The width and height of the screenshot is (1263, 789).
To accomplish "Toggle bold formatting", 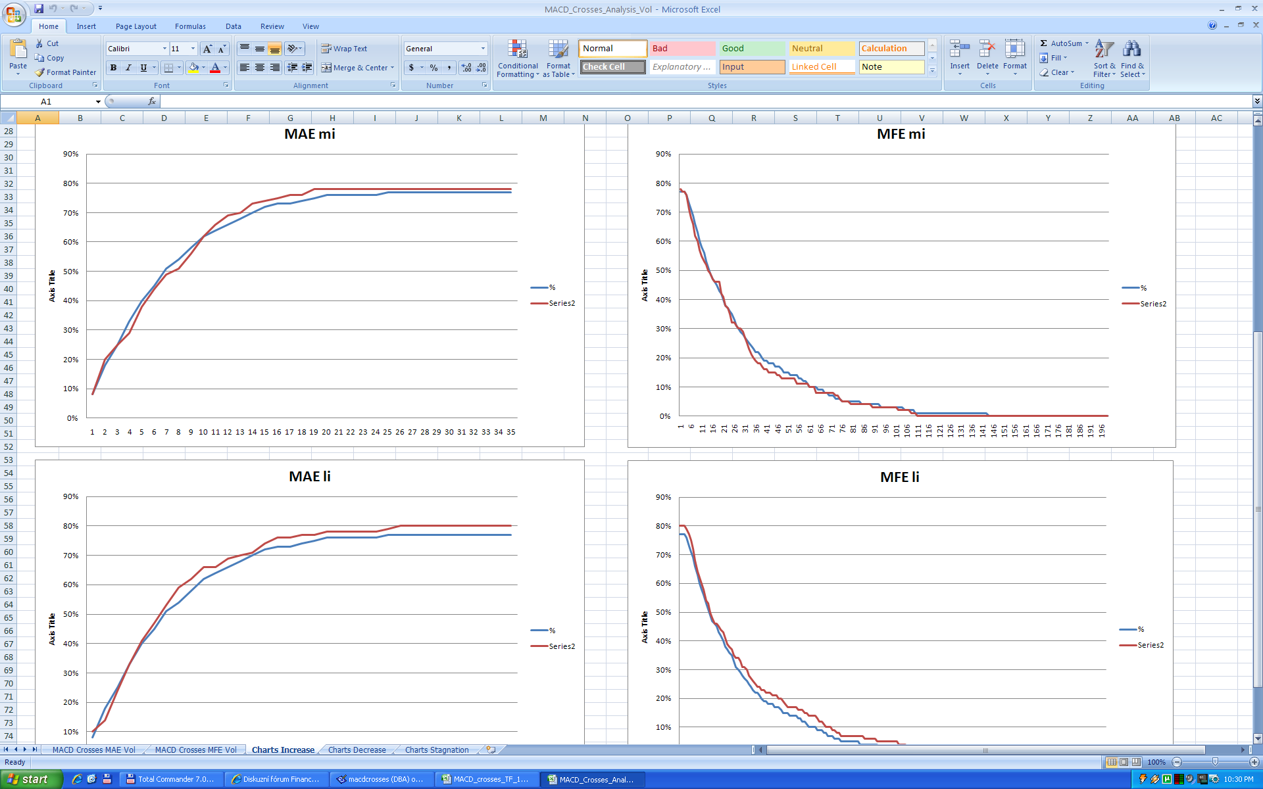I will (113, 68).
